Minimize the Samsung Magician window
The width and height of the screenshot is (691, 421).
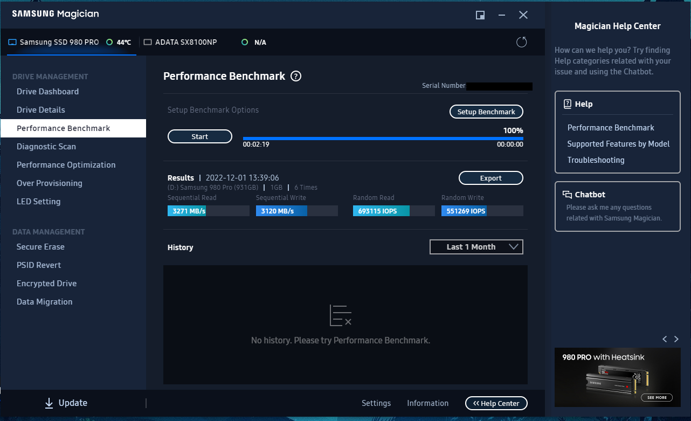click(501, 15)
